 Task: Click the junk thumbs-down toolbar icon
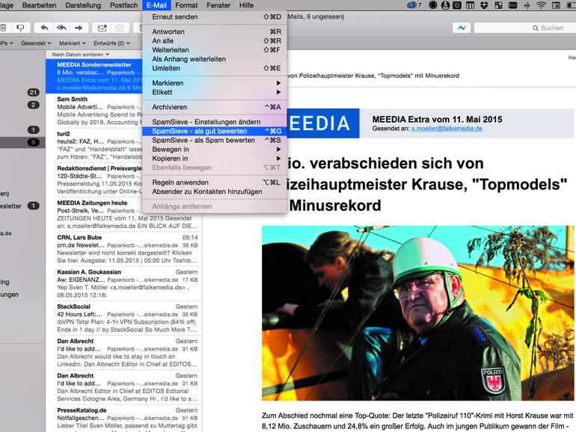[x=21, y=28]
